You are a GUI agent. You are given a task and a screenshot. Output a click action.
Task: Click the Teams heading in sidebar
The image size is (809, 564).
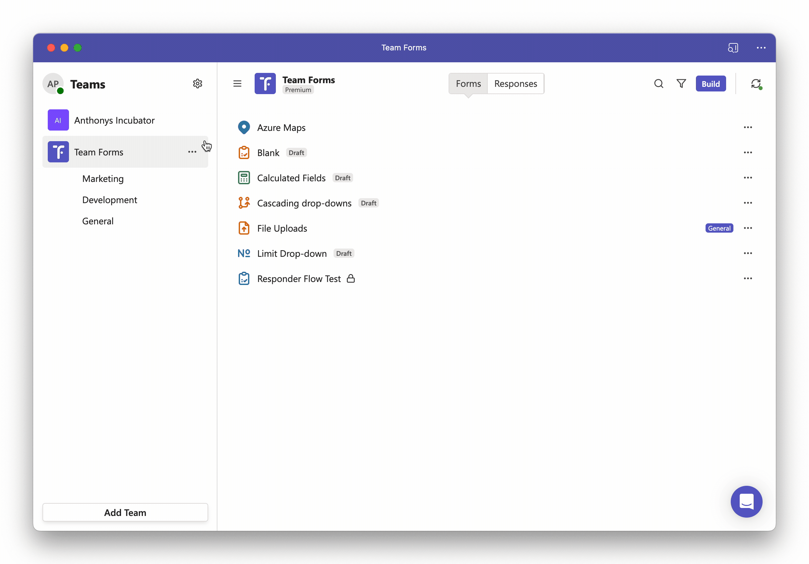pos(88,84)
